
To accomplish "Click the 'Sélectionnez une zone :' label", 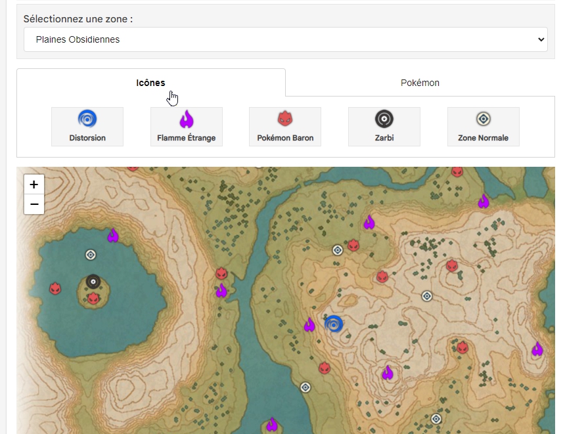I will (x=78, y=19).
